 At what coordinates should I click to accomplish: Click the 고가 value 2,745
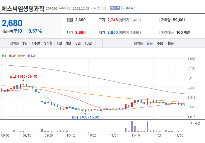coord(112,20)
